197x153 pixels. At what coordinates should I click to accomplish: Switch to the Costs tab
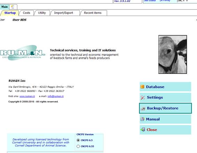[x=26, y=13]
